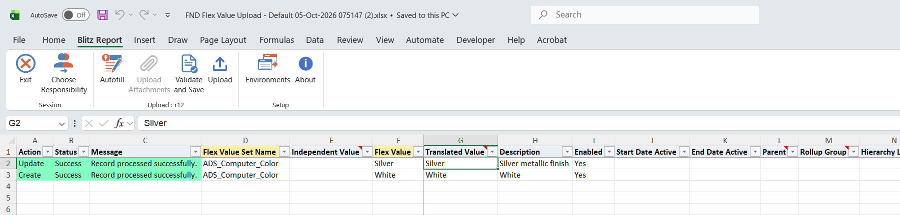The height and width of the screenshot is (215, 900).
Task: Open the Automate tab
Action: point(425,40)
